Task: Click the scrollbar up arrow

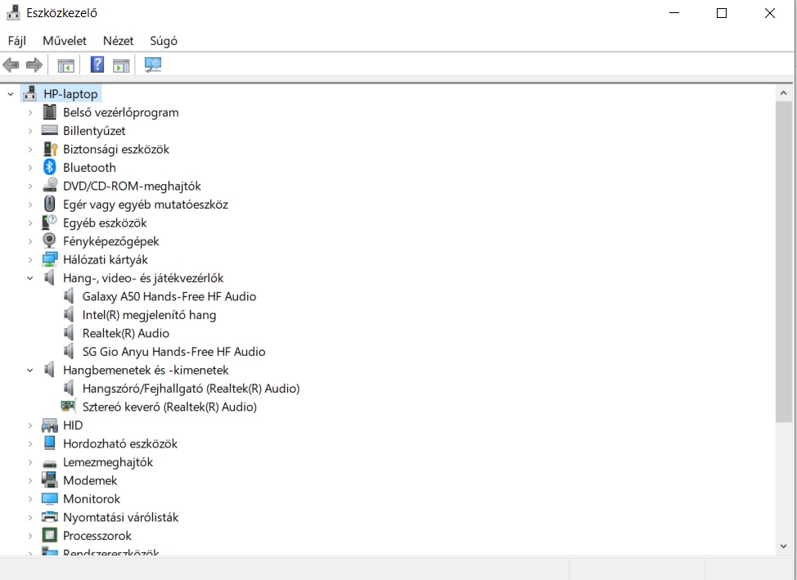Action: [x=783, y=93]
